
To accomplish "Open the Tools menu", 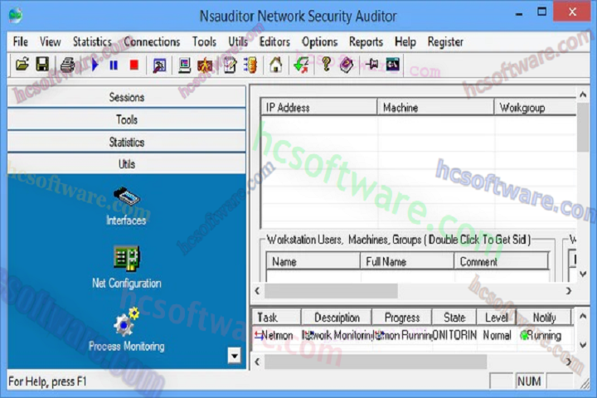I will (204, 41).
